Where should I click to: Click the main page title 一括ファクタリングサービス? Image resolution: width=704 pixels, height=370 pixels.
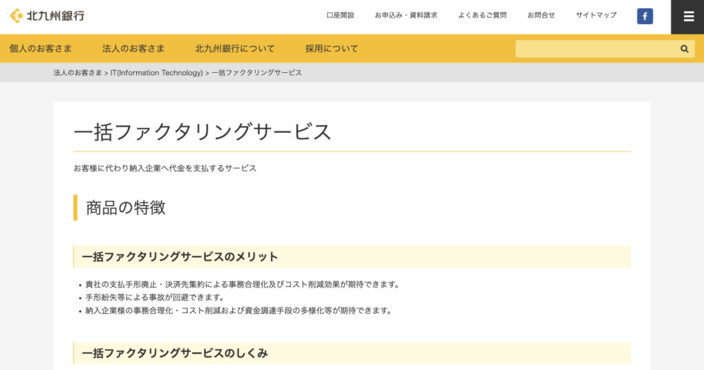[x=202, y=131]
